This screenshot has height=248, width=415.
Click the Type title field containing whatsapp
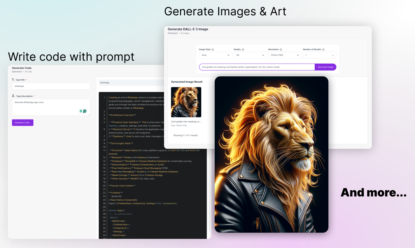click(51, 86)
